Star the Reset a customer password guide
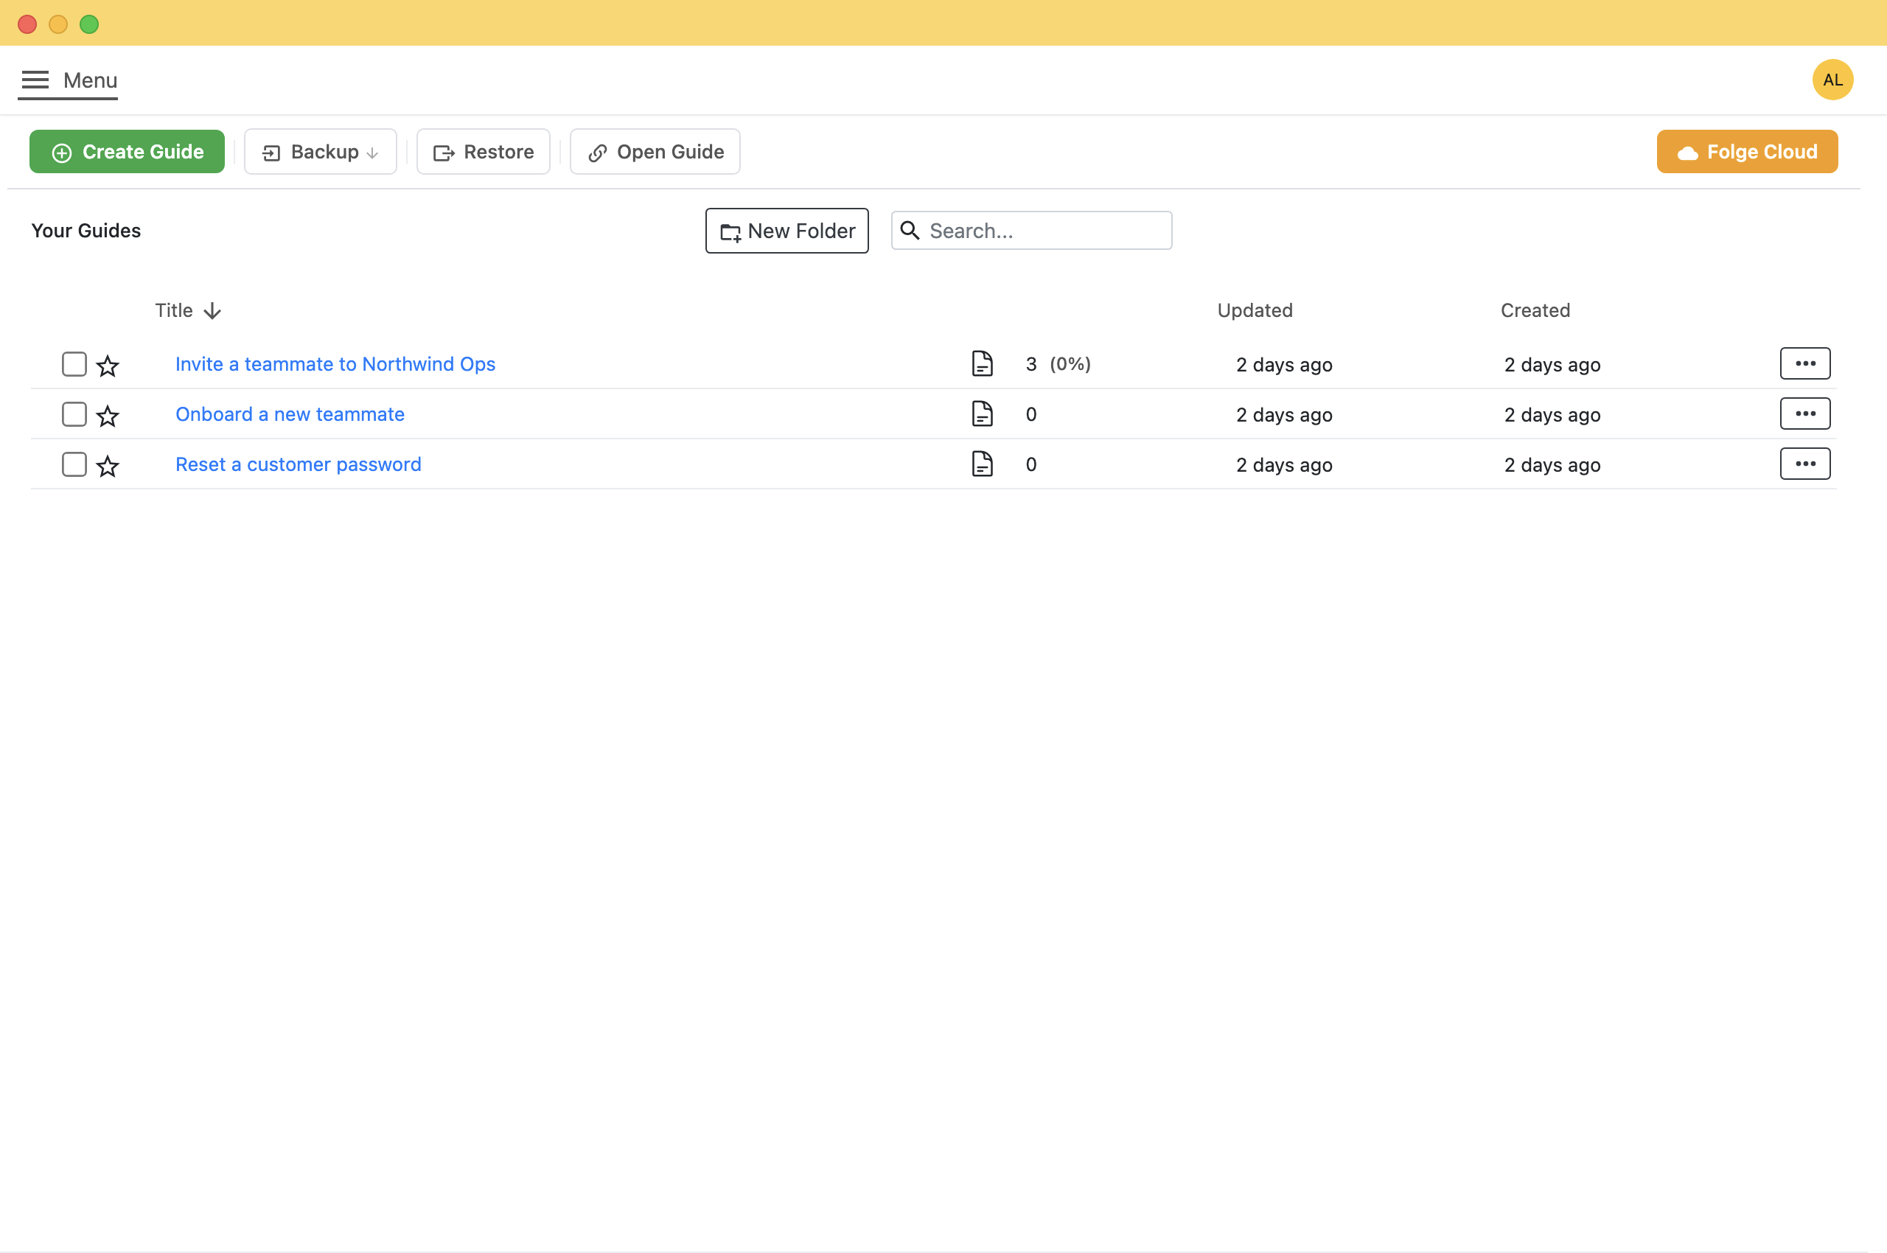Viewport: 1887px width, 1253px height. click(108, 467)
